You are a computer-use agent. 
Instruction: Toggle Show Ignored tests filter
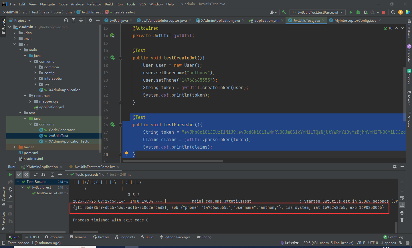coord(26,175)
